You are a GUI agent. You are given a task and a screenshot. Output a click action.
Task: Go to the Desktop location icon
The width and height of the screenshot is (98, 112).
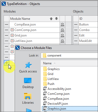[x=28, y=80]
